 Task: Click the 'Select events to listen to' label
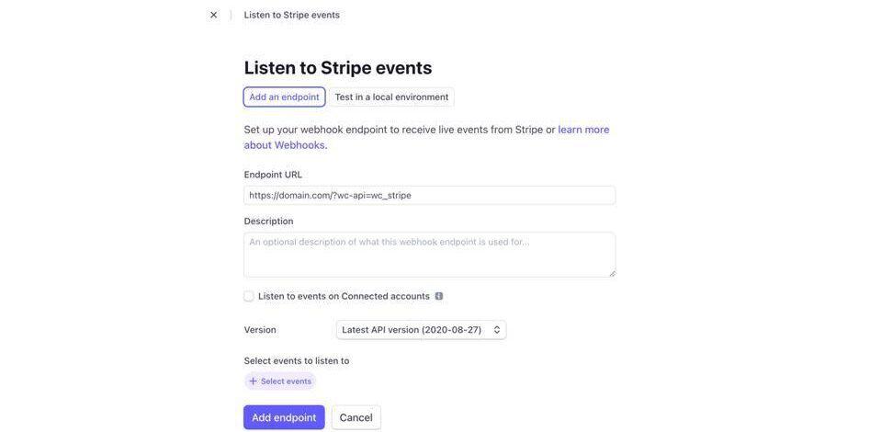click(x=297, y=361)
